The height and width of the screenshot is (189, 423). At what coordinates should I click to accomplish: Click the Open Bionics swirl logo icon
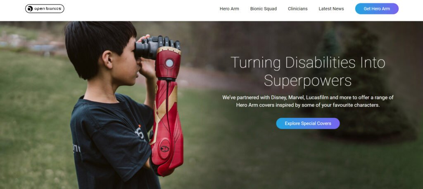tap(30, 9)
